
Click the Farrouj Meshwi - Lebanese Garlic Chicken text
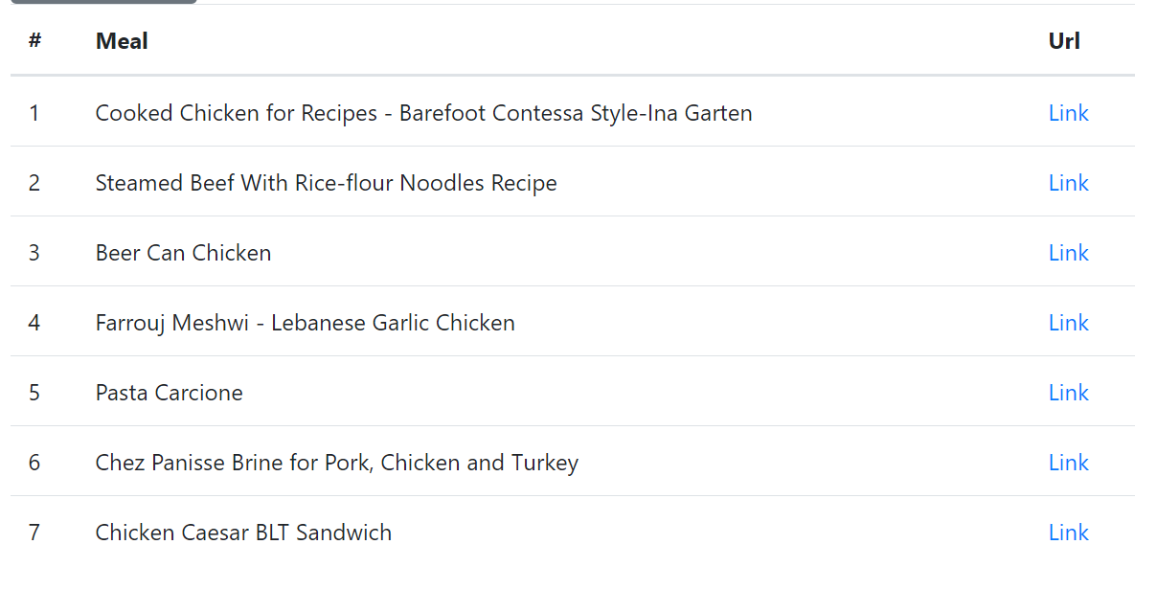click(x=306, y=323)
